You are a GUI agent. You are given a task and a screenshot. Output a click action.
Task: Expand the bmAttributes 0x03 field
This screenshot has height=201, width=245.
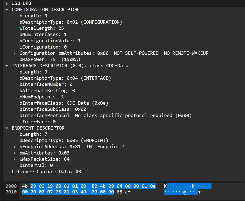tap(14, 153)
